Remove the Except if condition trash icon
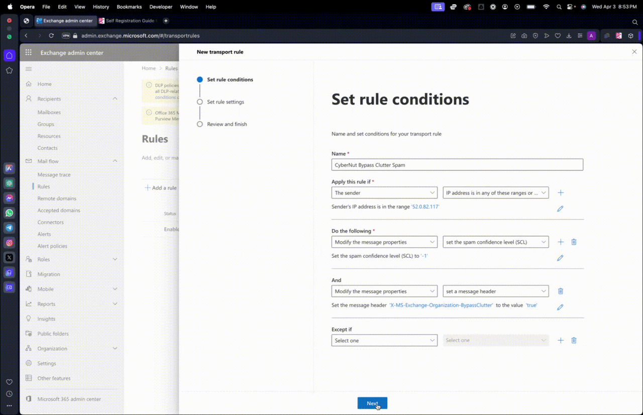Screen dimensions: 643x415 pyautogui.click(x=574, y=341)
